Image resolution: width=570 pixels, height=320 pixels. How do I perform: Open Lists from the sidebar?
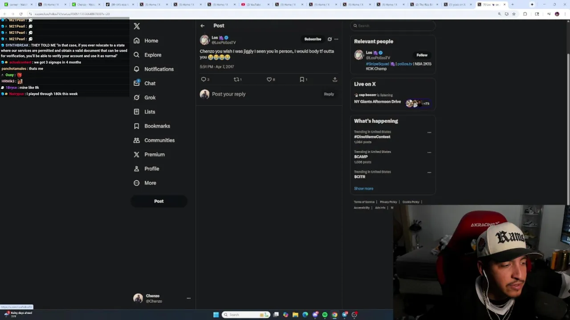144,112
